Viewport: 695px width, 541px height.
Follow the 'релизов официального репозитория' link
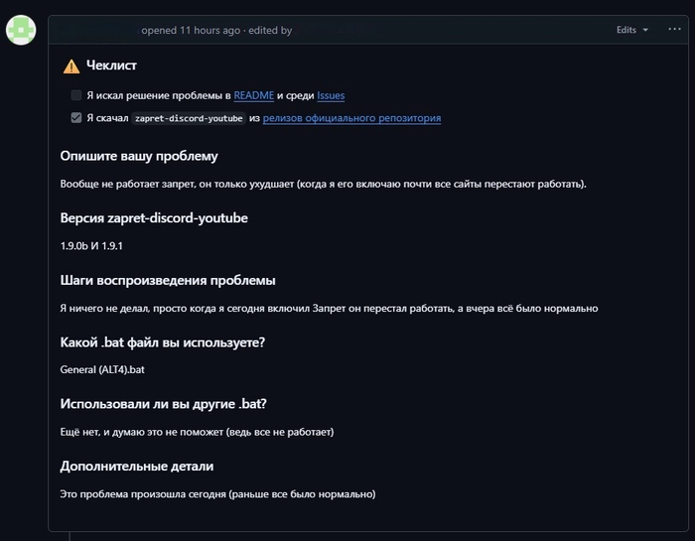351,118
